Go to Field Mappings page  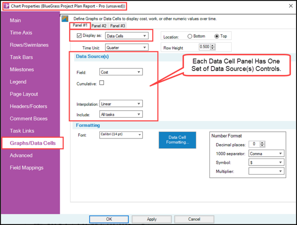point(27,168)
